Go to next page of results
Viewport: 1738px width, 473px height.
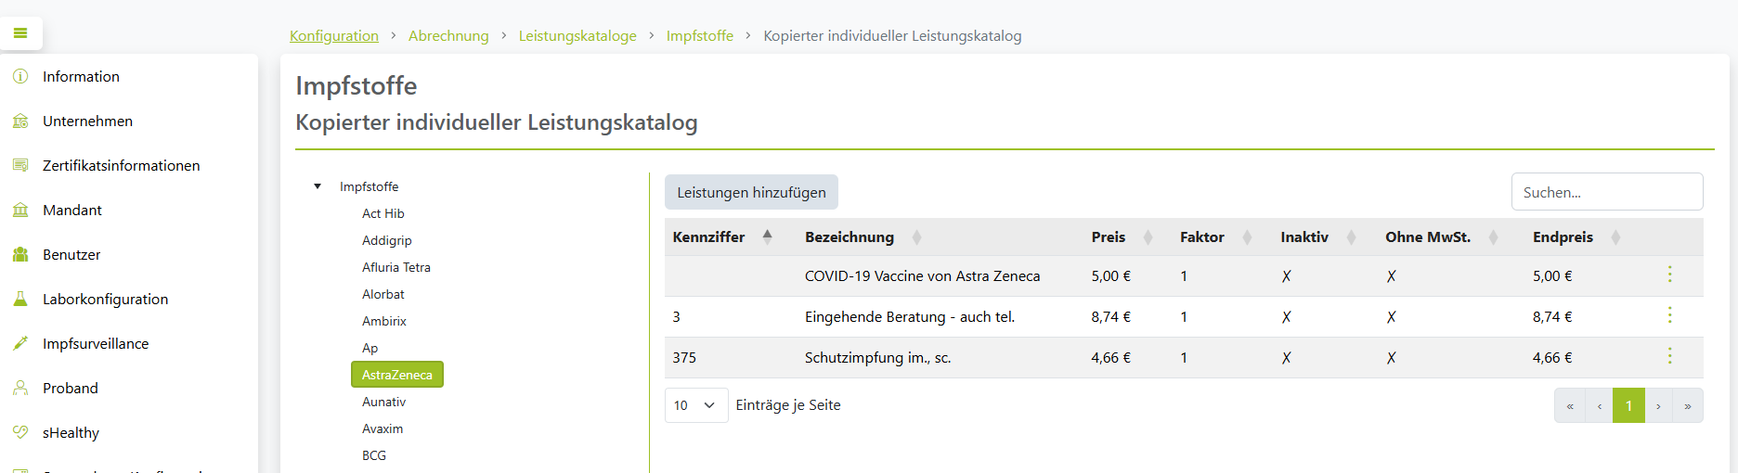point(1658,405)
